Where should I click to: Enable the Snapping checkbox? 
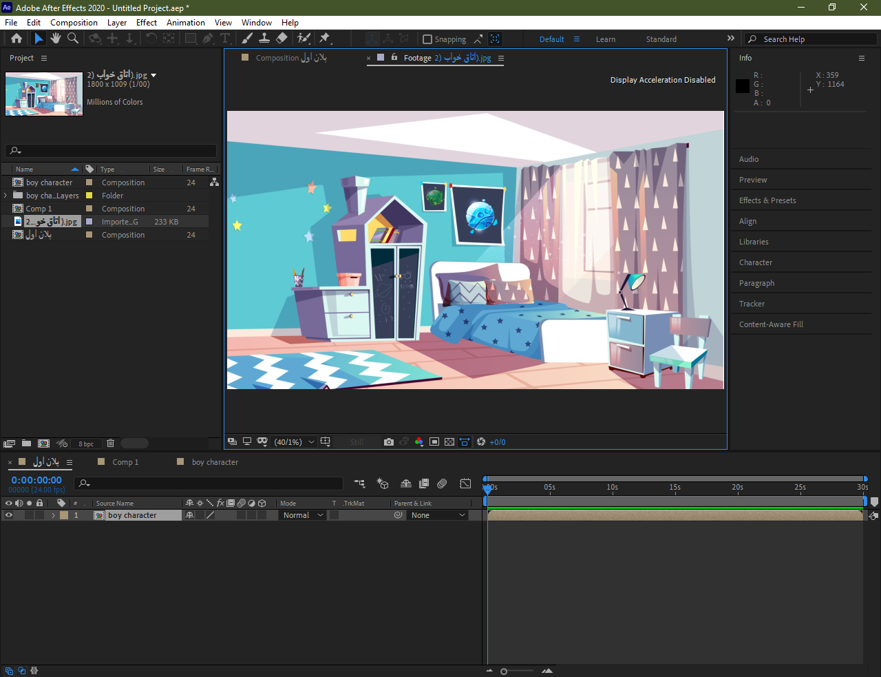[427, 39]
